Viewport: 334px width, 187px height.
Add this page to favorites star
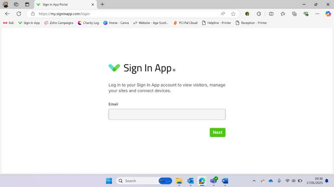(x=233, y=14)
